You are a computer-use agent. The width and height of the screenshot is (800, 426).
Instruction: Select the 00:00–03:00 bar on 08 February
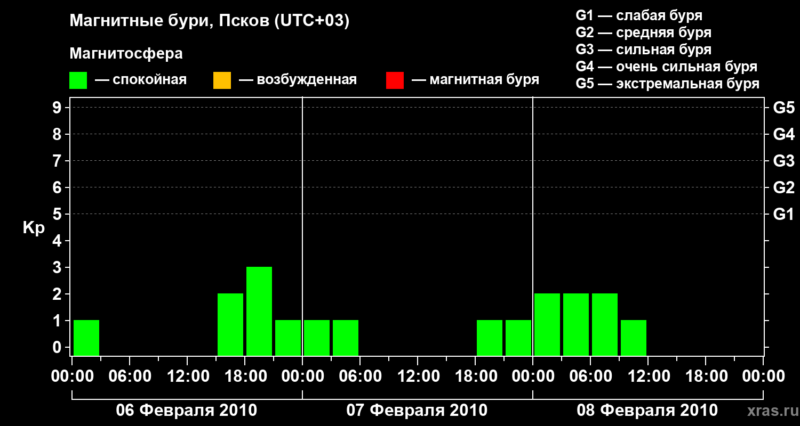[547, 324]
